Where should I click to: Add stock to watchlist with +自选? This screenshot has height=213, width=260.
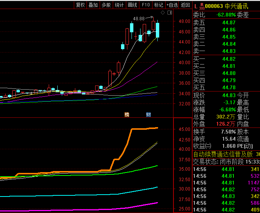(172, 5)
